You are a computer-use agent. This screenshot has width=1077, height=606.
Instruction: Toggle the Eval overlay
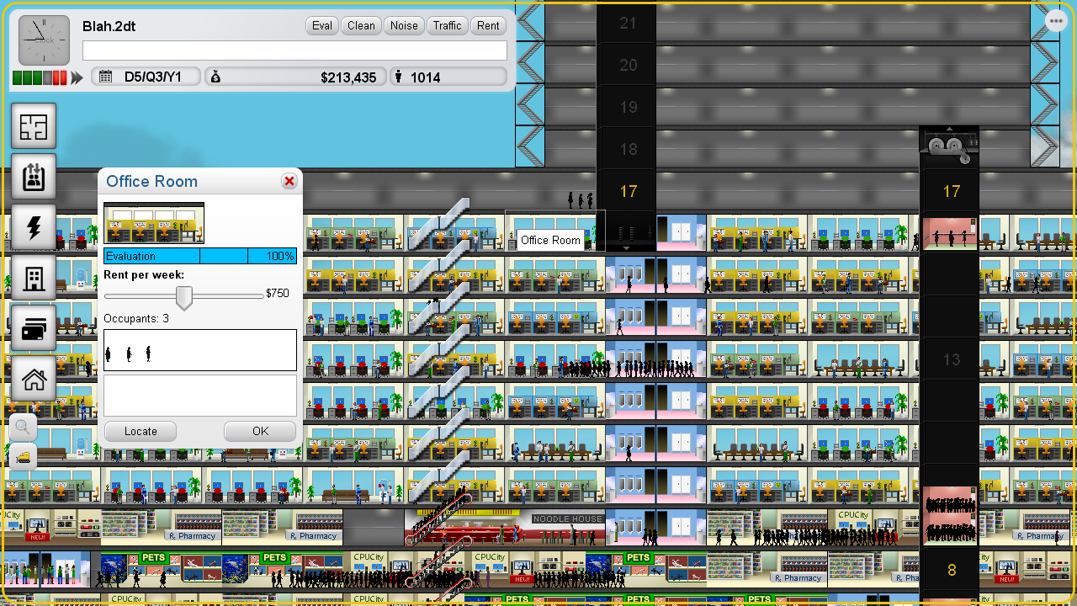pyautogui.click(x=322, y=26)
